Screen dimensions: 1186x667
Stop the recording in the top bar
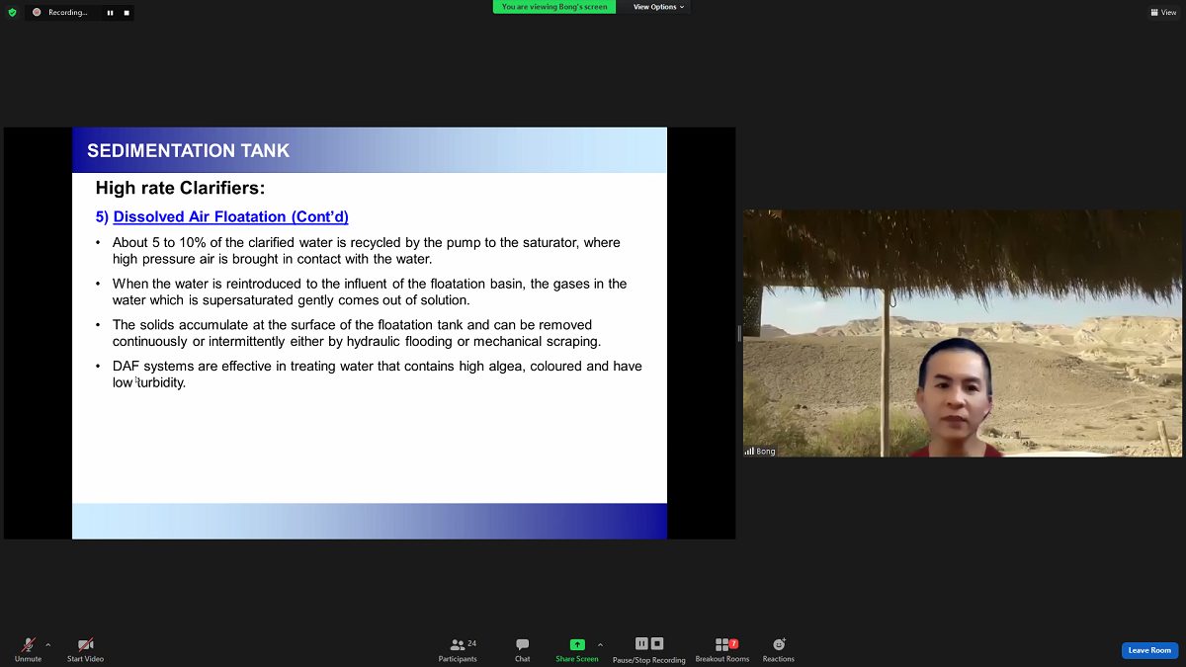click(126, 13)
